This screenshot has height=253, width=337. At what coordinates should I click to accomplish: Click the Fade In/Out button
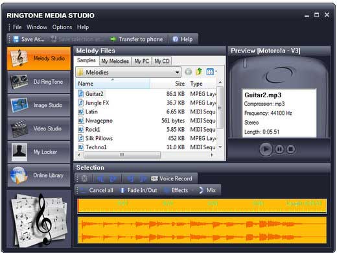139,190
